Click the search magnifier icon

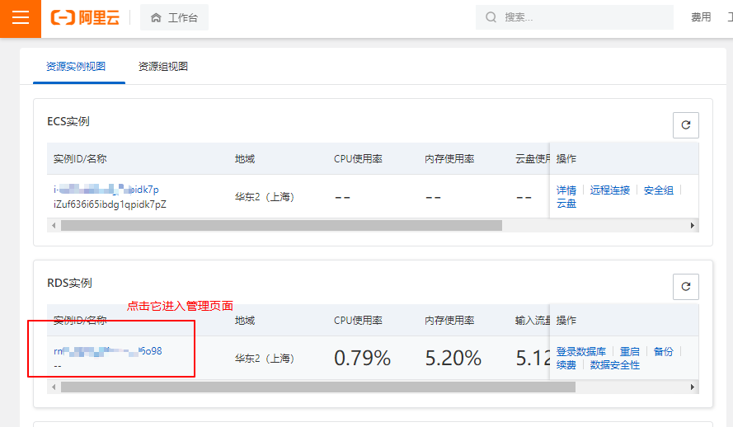[491, 17]
